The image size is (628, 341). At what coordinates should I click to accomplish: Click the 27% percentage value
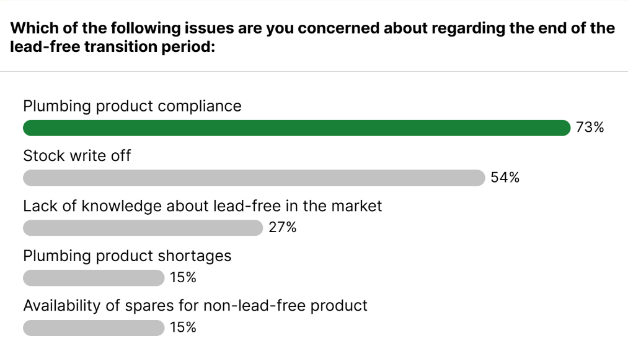(x=283, y=228)
